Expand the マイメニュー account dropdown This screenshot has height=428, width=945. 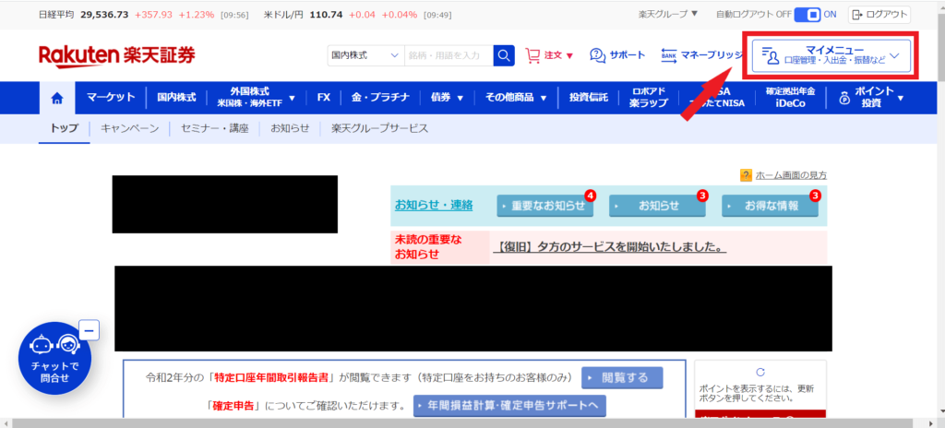pyautogui.click(x=831, y=56)
